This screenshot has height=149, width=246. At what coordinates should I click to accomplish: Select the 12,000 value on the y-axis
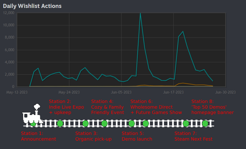click(x=8, y=13)
